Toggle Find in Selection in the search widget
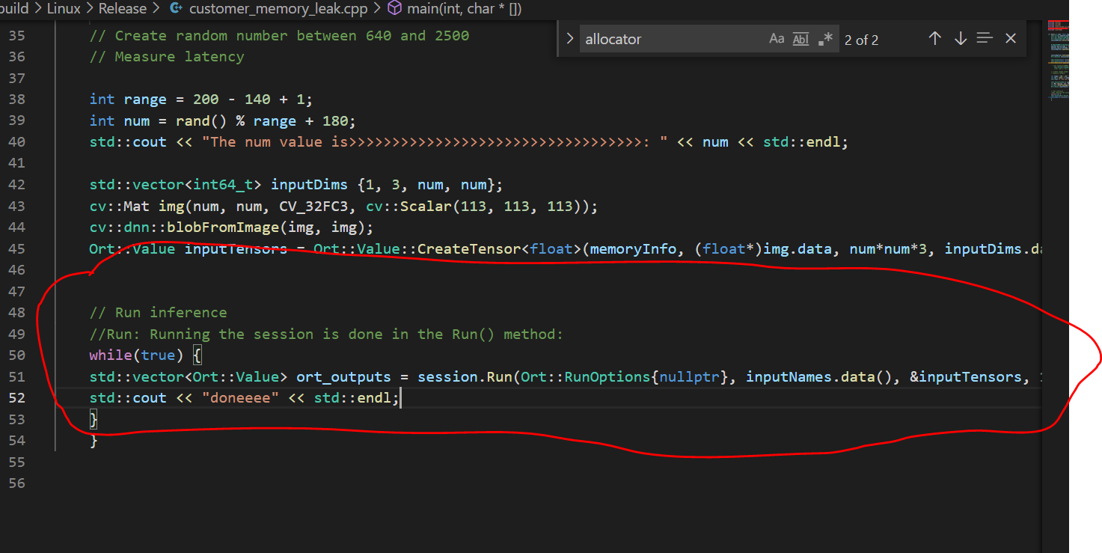The image size is (1102, 553). click(985, 38)
